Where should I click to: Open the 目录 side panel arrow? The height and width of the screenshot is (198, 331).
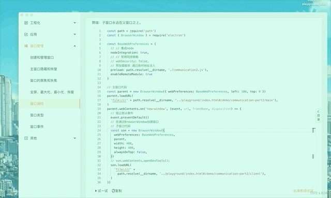tap(319, 111)
